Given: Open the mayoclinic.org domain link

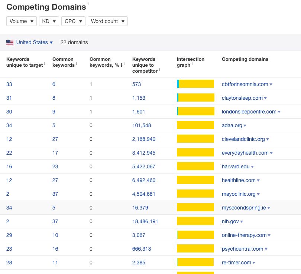Looking at the screenshot, I should 239,194.
